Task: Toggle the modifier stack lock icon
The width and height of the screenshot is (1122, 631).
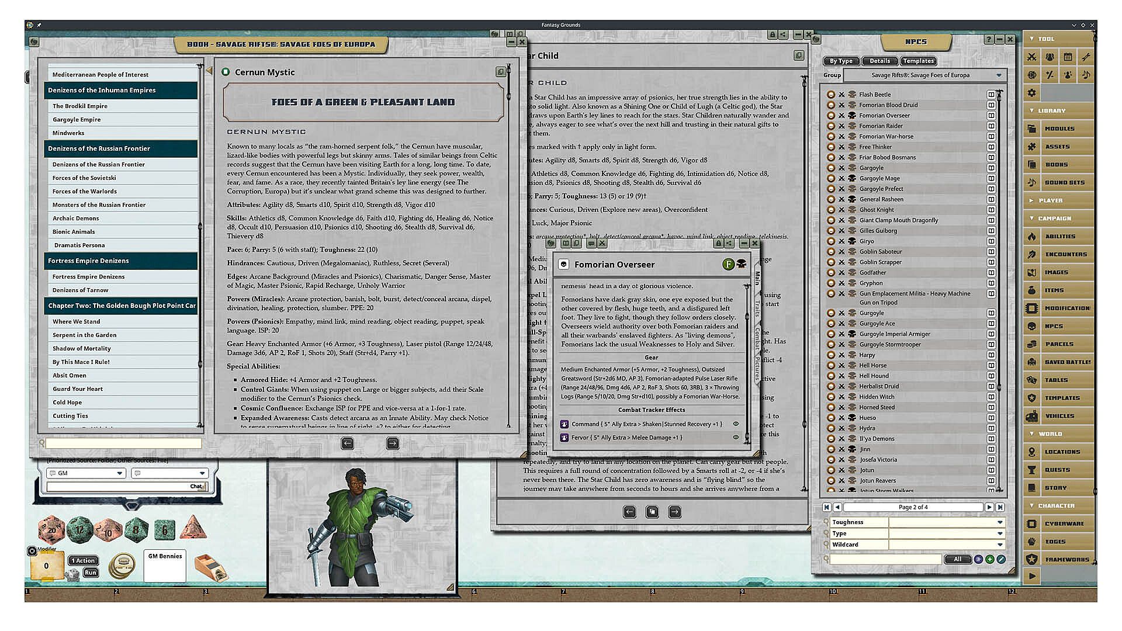Action: tap(32, 550)
